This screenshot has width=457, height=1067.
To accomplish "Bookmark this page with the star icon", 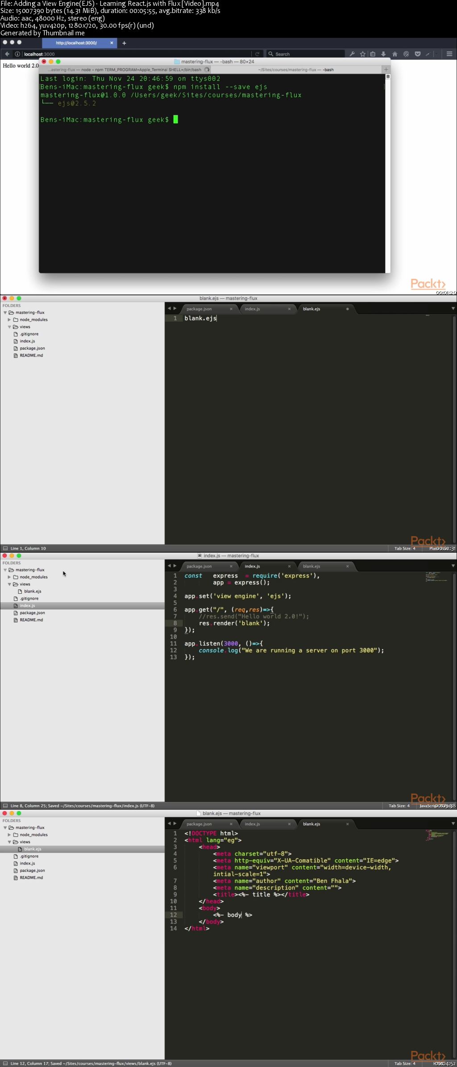I will point(362,54).
